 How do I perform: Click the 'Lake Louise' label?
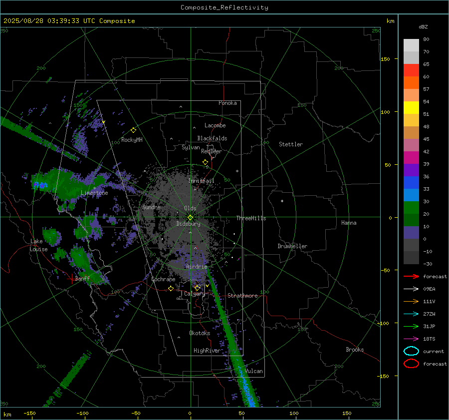pyautogui.click(x=38, y=245)
